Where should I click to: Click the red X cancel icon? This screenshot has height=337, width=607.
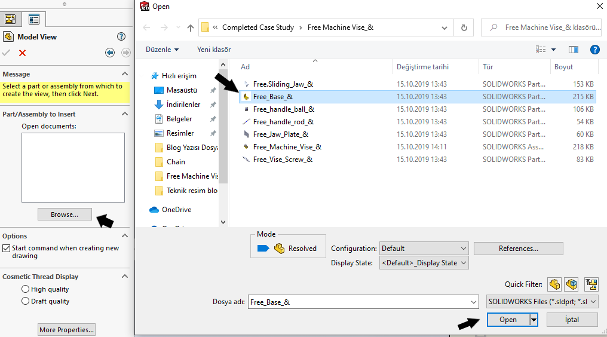(x=23, y=53)
